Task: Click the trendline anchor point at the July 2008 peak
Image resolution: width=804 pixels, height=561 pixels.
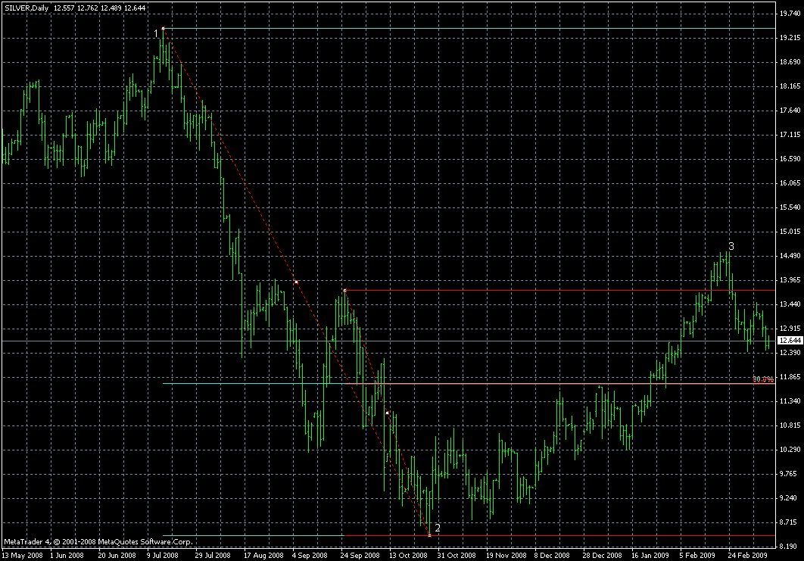Action: 163,29
